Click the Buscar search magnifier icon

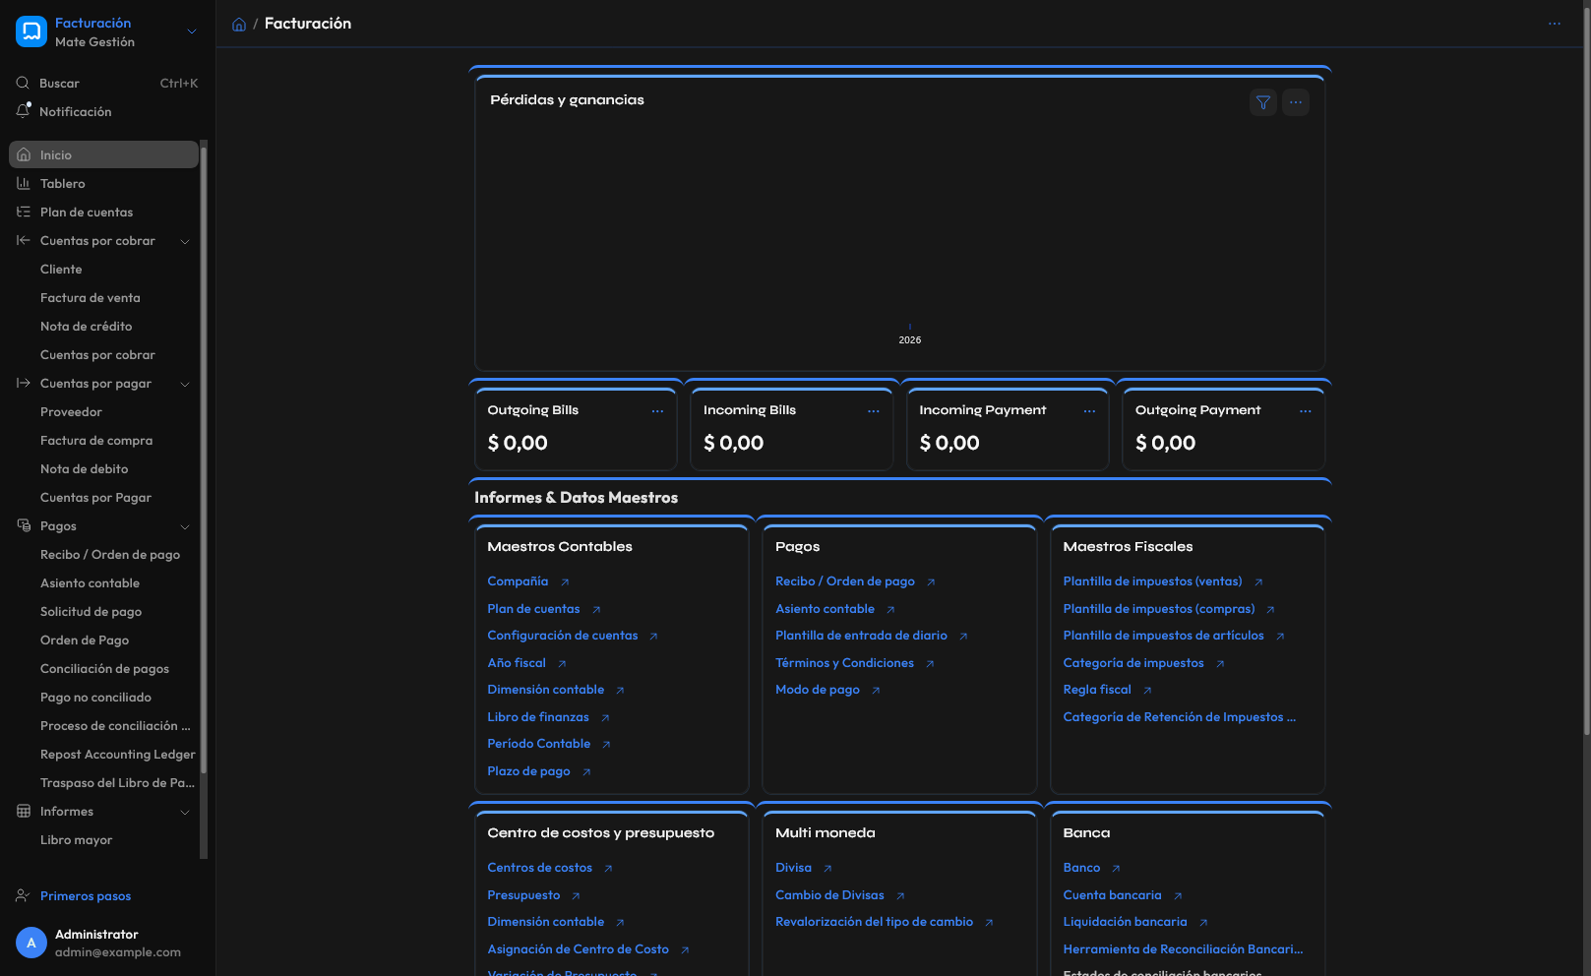pyautogui.click(x=23, y=84)
